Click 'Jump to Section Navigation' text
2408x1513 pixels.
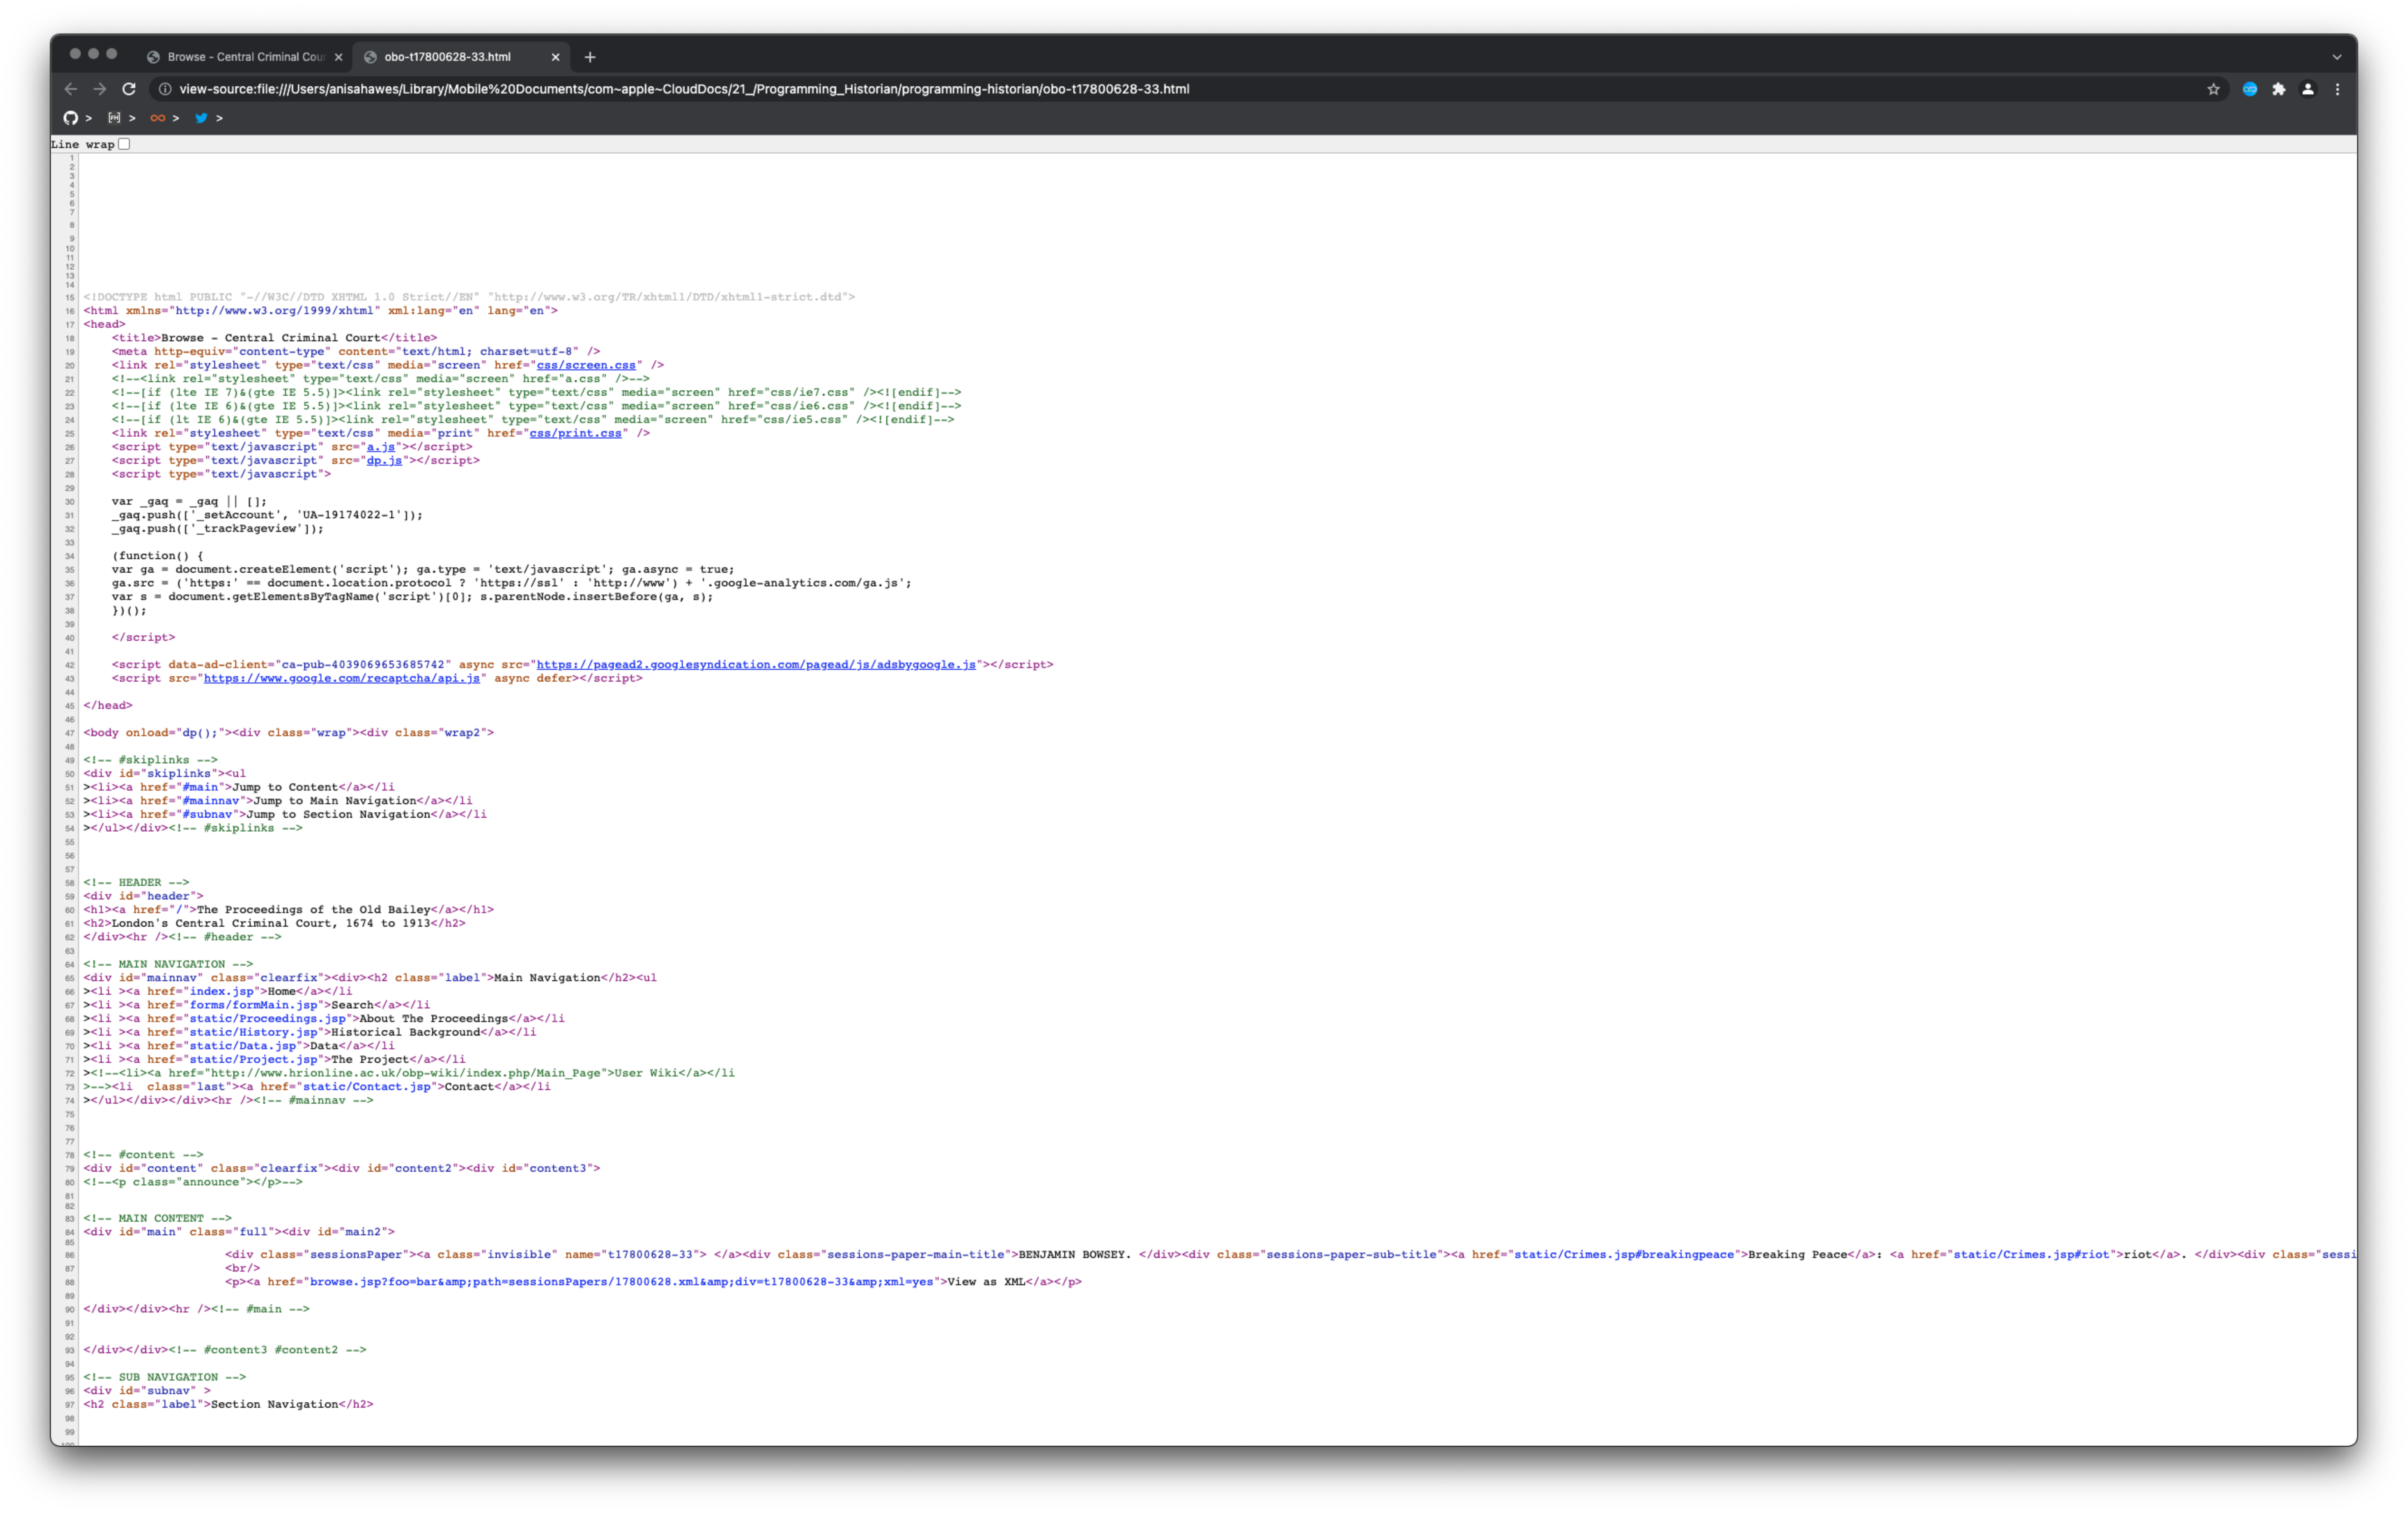[338, 815]
